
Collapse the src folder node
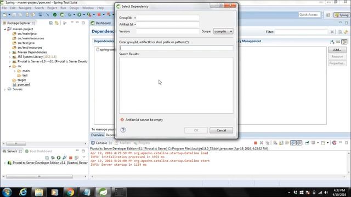(10, 66)
